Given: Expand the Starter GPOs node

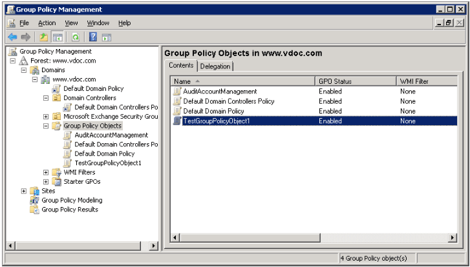Looking at the screenshot, I should point(46,181).
